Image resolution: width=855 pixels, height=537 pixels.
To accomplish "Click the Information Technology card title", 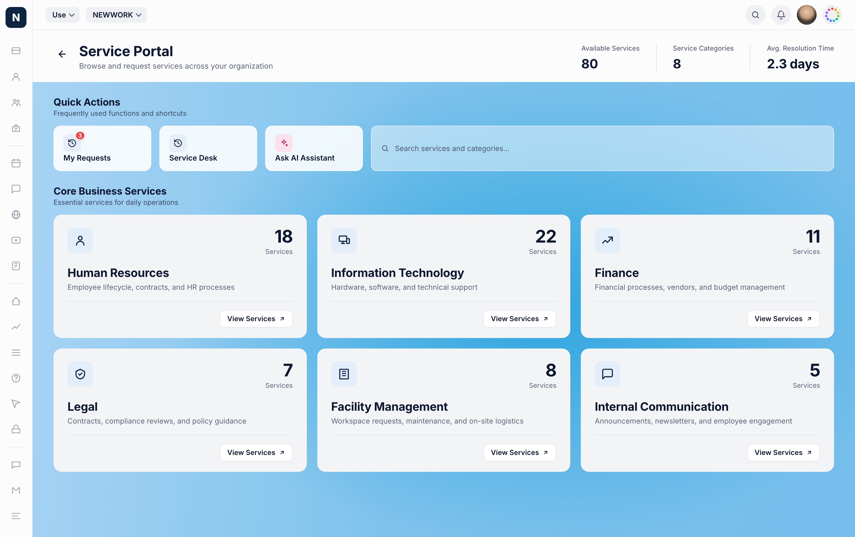I will 397,273.
